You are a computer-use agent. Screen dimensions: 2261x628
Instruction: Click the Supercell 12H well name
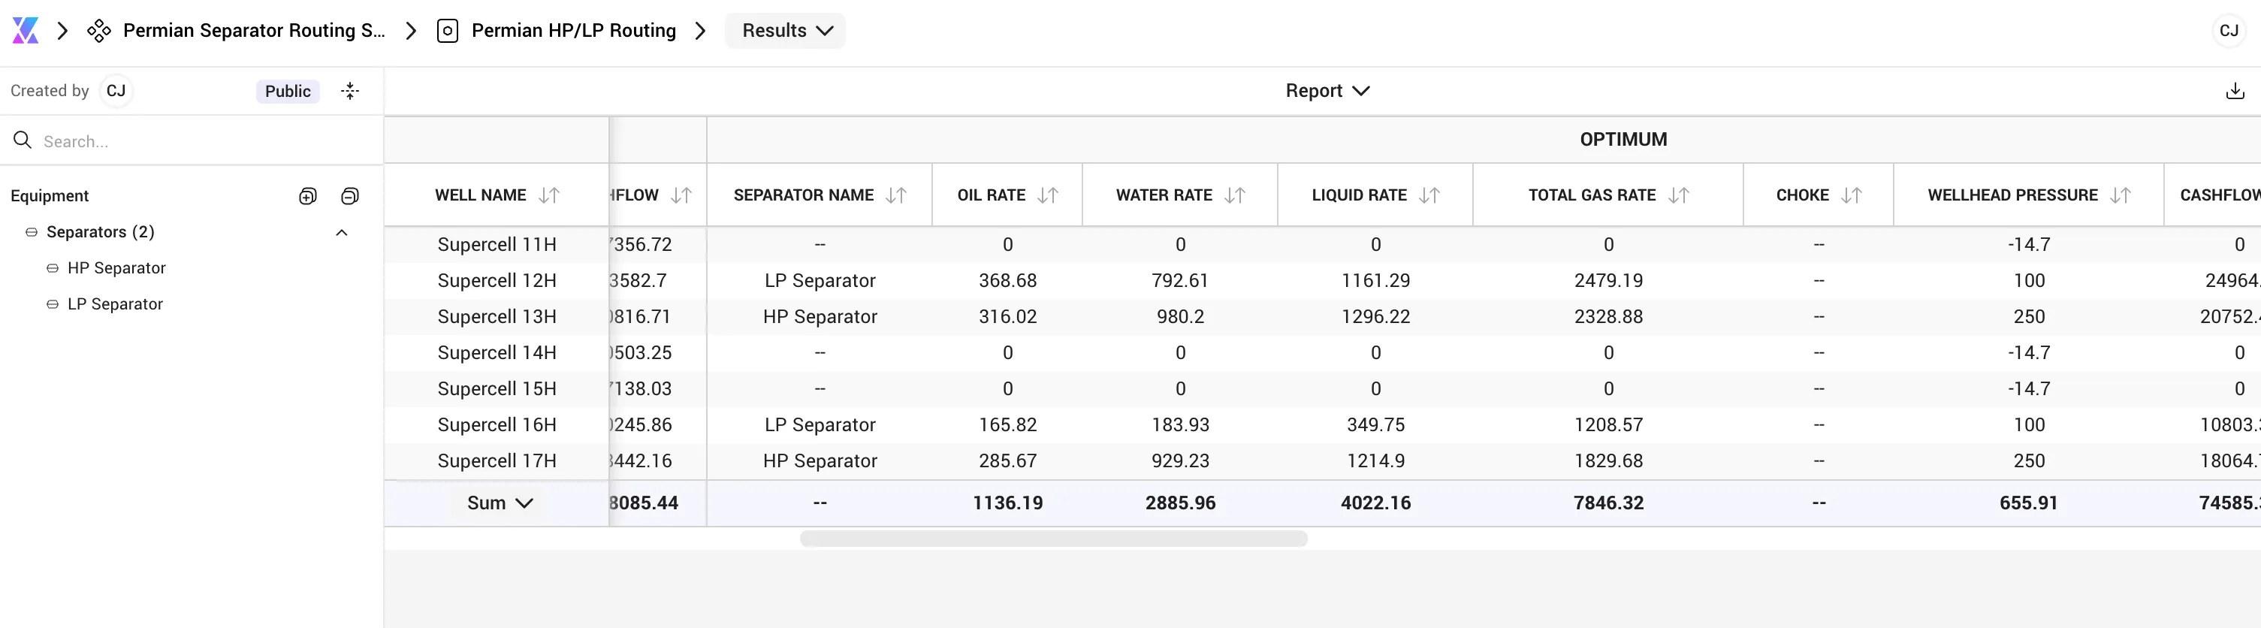click(497, 281)
